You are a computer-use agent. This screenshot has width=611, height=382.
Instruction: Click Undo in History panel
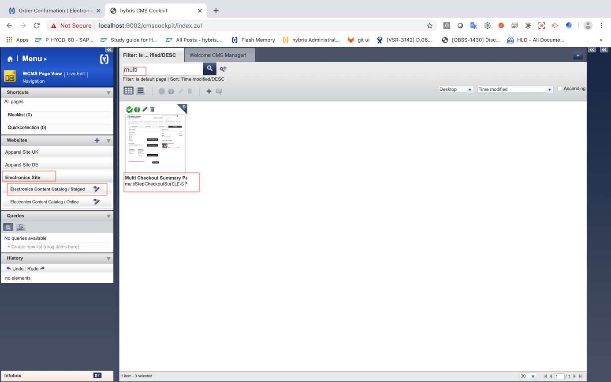15,268
